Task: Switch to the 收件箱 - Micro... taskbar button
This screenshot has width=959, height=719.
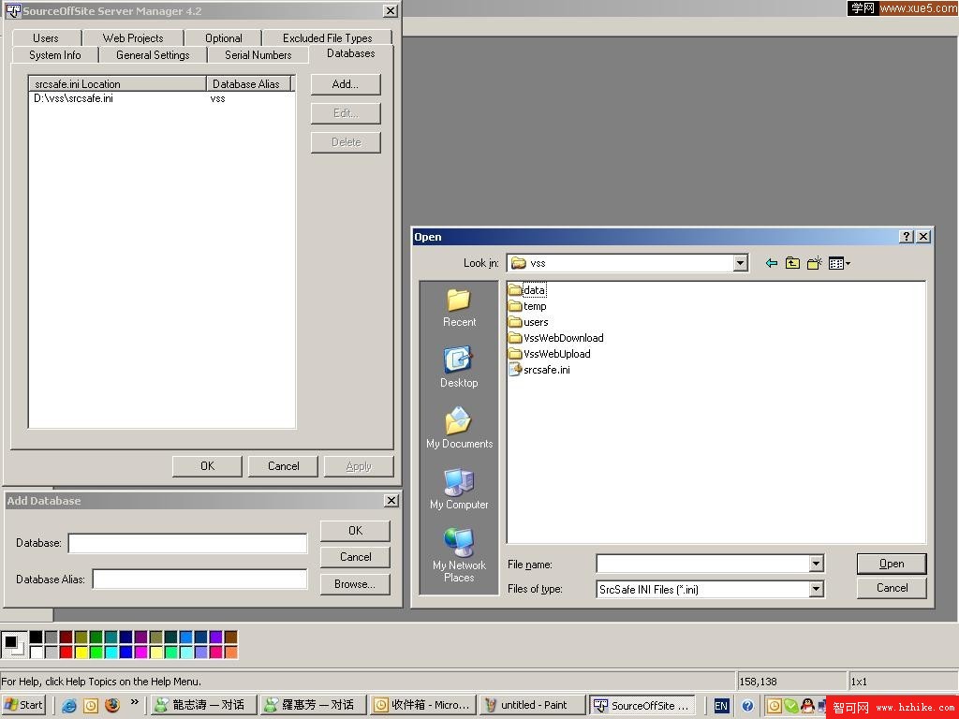Action: (x=422, y=705)
